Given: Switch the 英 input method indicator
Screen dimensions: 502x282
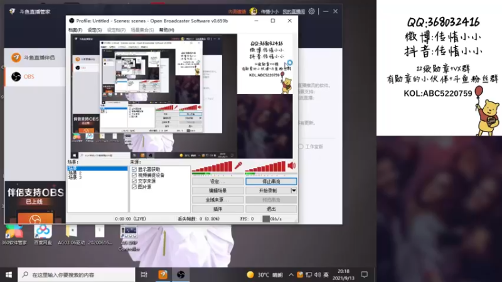Looking at the screenshot, I should click(x=326, y=274).
